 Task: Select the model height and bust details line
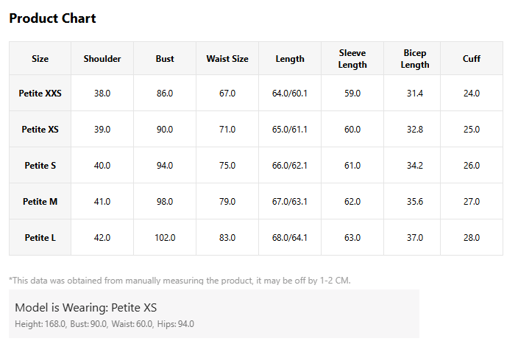coord(104,324)
